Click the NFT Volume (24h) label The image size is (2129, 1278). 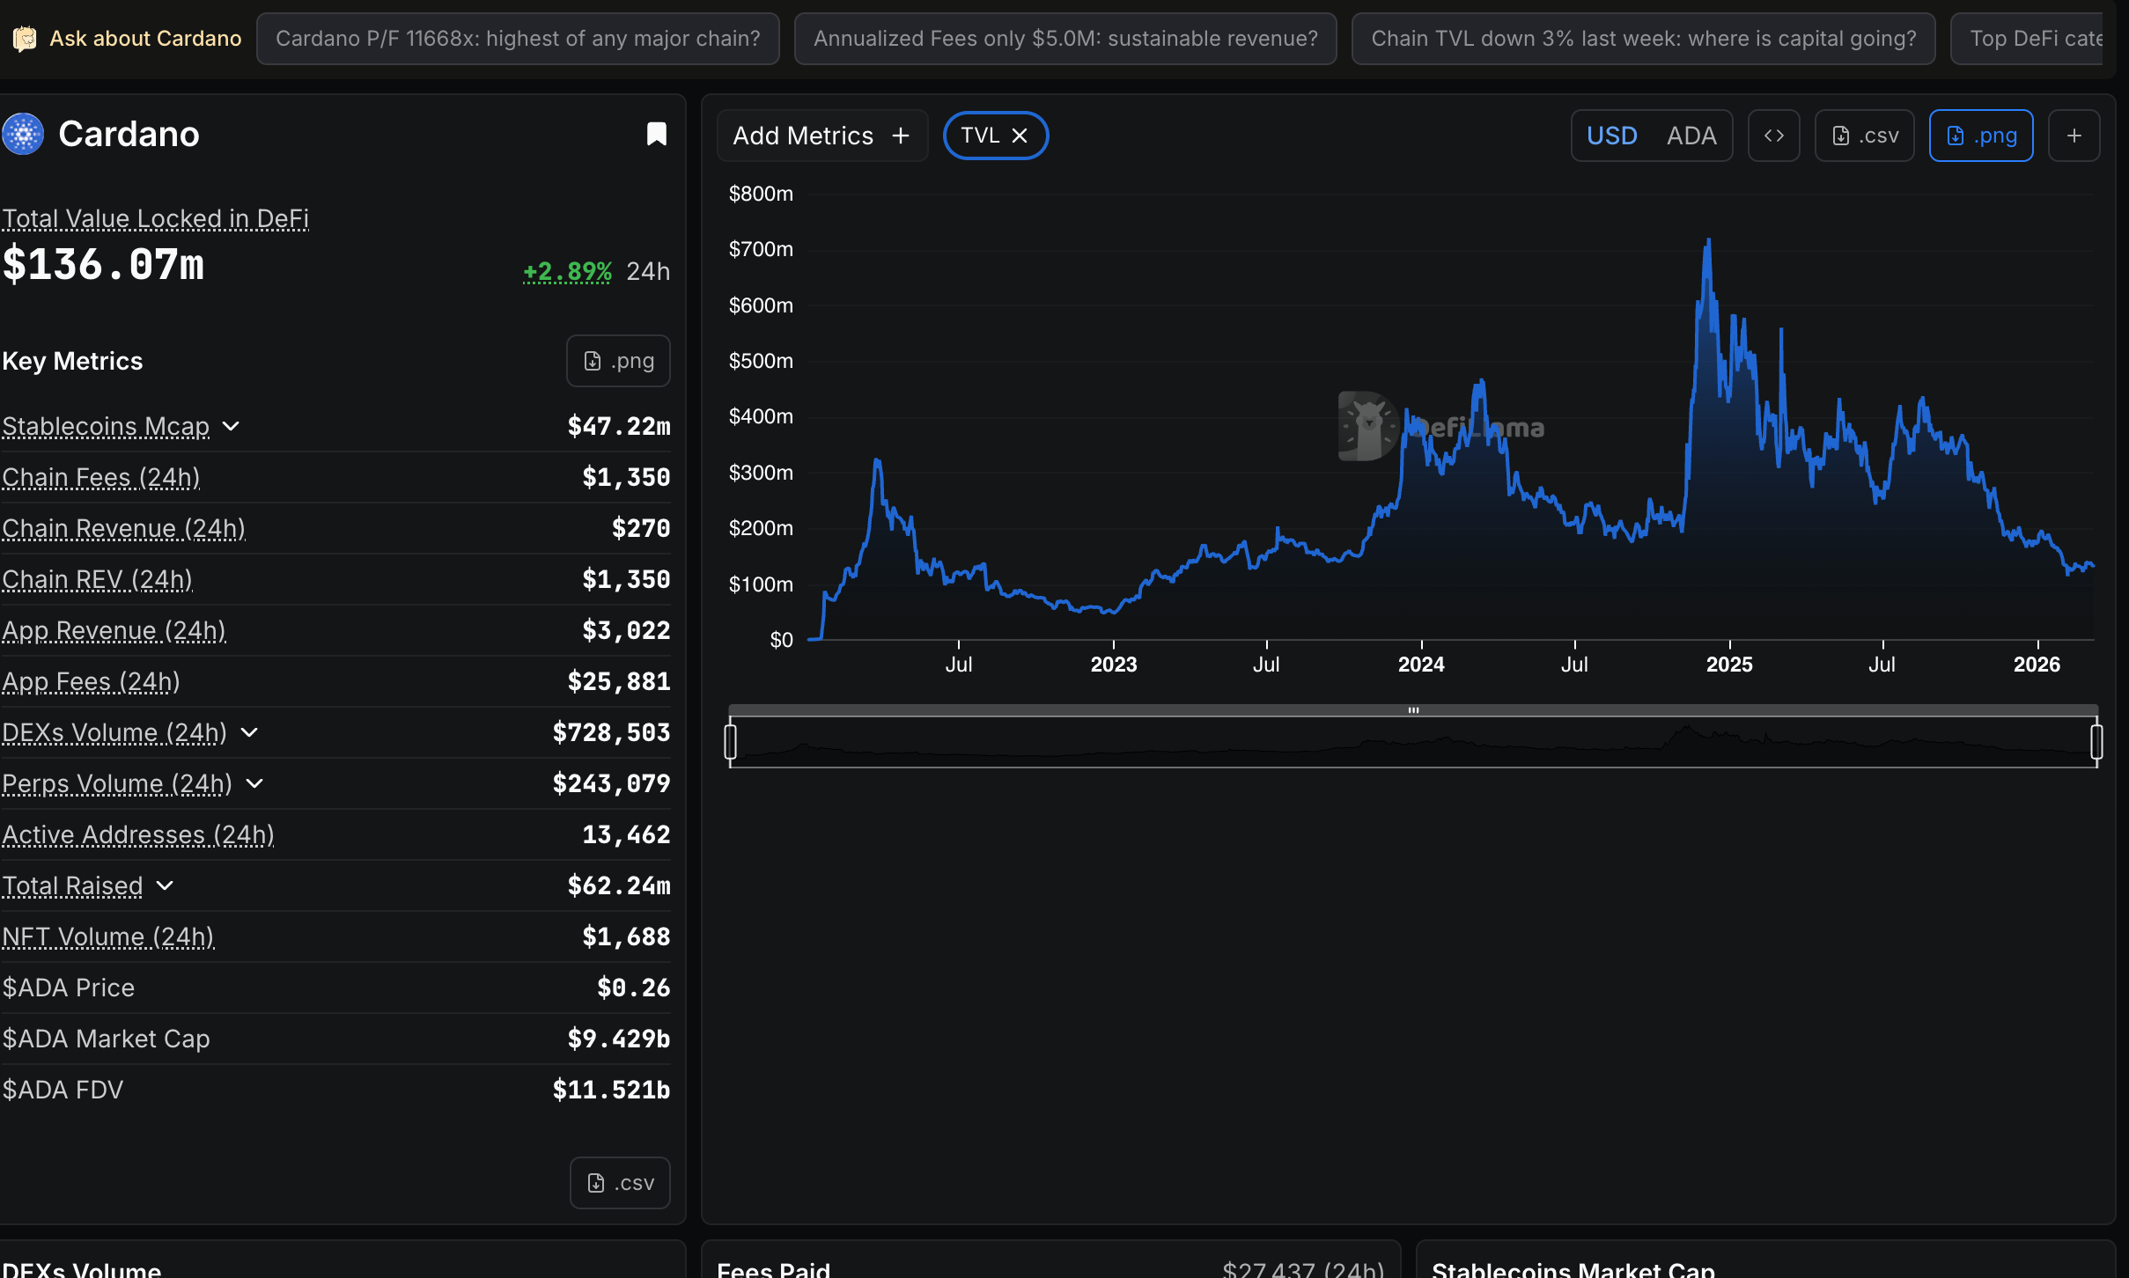click(107, 936)
